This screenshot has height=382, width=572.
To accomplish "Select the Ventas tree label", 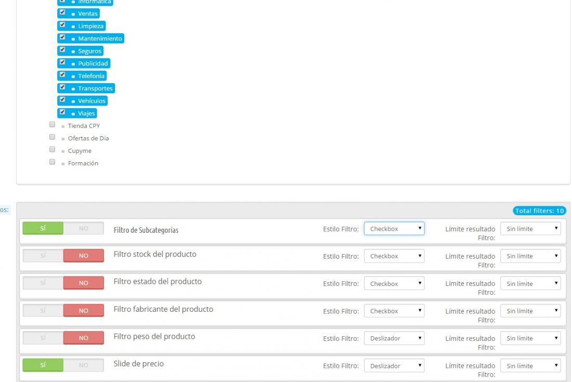I will click(88, 14).
